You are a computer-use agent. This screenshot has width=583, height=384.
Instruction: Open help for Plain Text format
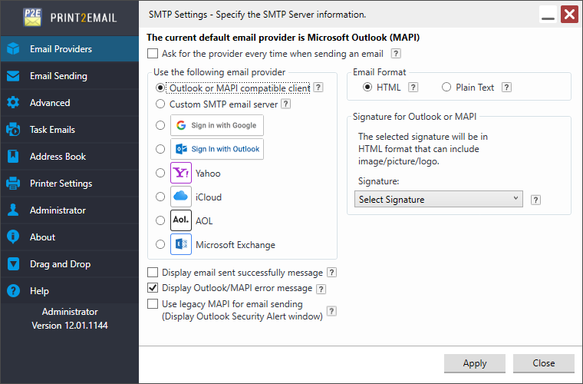pyautogui.click(x=506, y=88)
